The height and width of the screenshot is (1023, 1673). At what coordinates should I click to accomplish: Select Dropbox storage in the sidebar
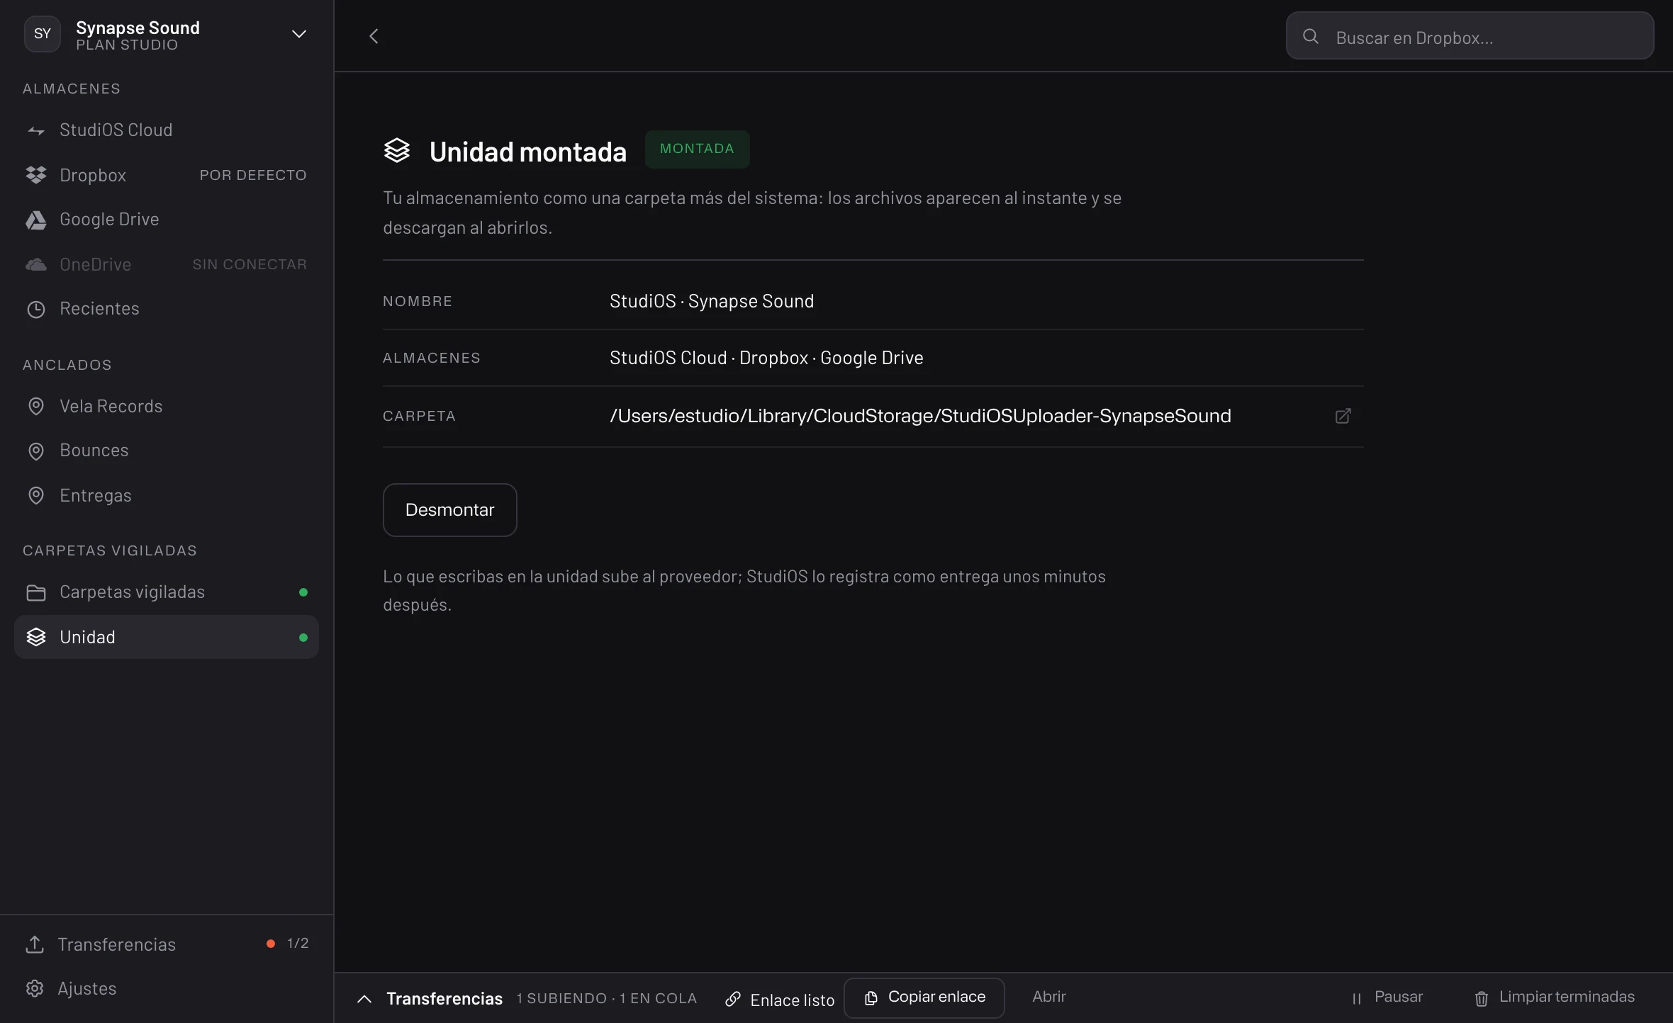click(x=167, y=175)
